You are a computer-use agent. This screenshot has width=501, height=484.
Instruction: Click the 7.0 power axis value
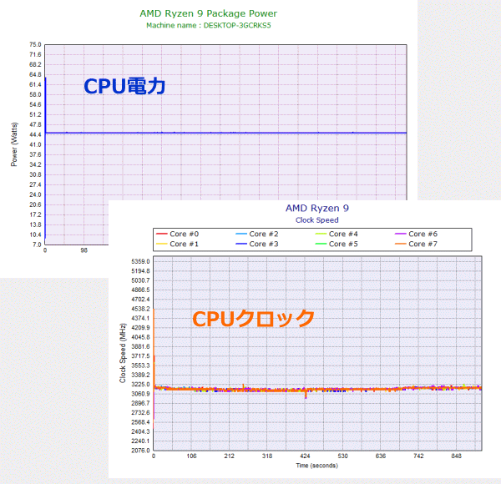pos(37,245)
